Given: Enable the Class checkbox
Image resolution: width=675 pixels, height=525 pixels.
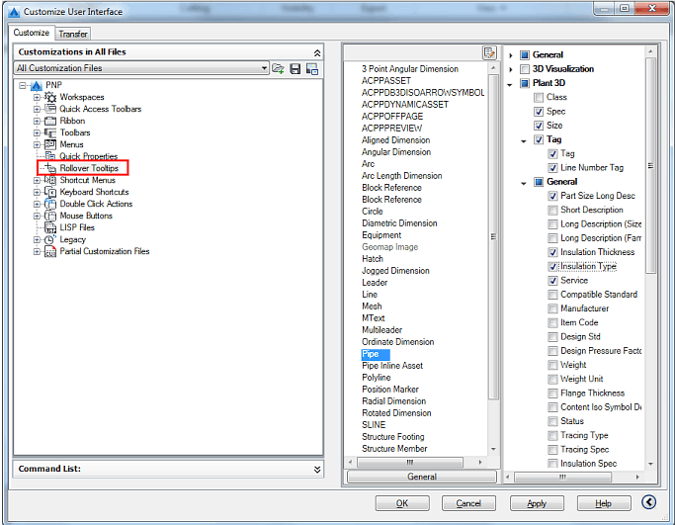Looking at the screenshot, I should pos(539,98).
